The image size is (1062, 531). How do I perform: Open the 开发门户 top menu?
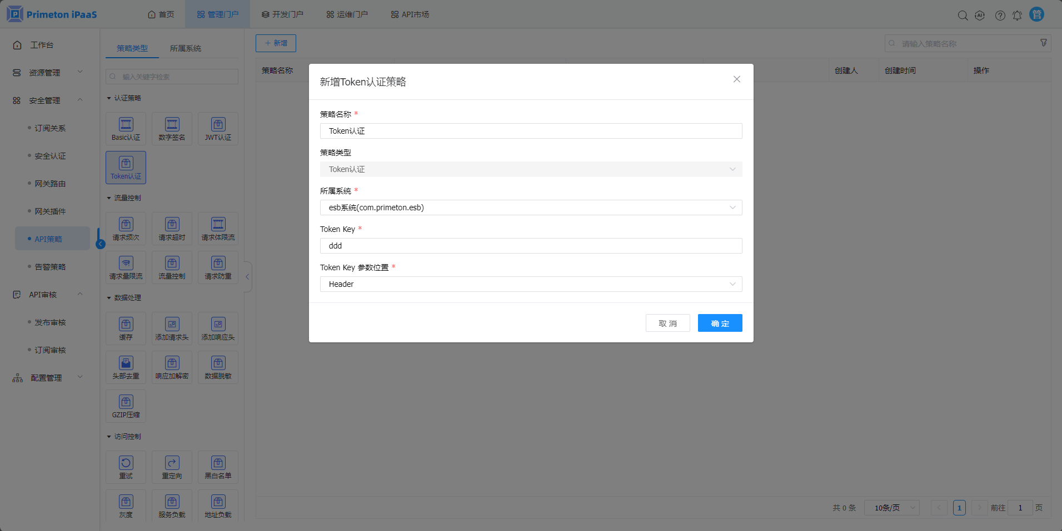[282, 14]
